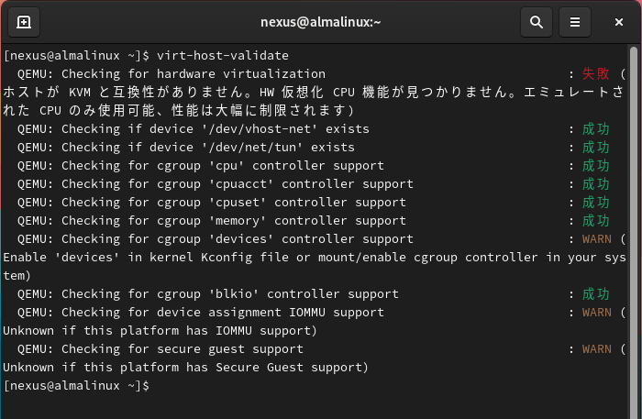Click 成功 on the 'blkio' controller line
Viewport: 642px width, 419px height.
[x=595, y=294]
